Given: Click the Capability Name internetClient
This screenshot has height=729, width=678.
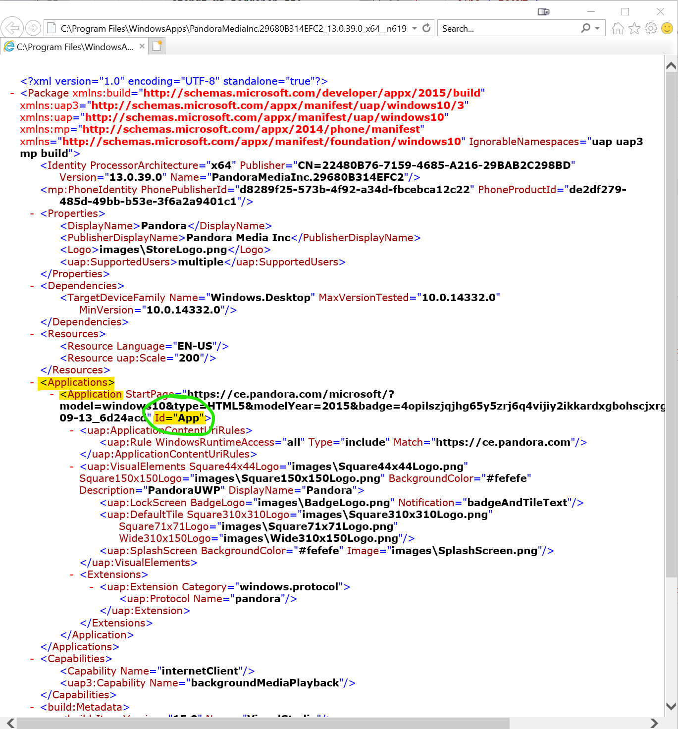Looking at the screenshot, I should coord(200,671).
